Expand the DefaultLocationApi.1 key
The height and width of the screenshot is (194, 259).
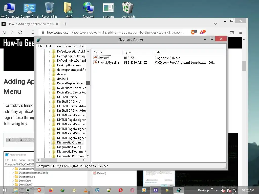(x=49, y=52)
